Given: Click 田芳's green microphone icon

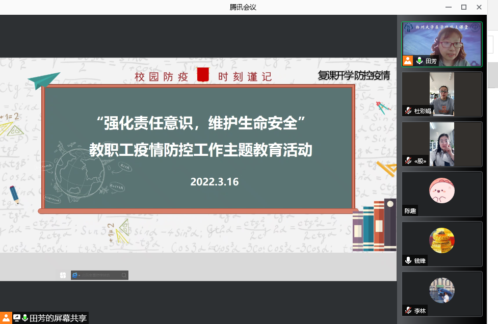Looking at the screenshot, I should 420,61.
